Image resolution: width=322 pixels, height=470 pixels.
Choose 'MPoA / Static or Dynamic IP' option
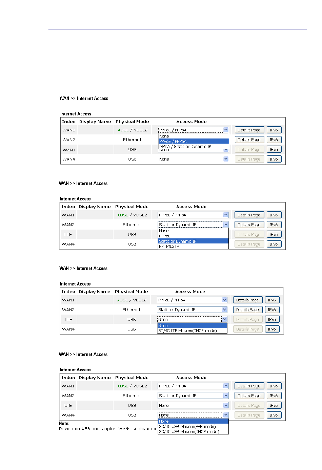pyautogui.click(x=194, y=147)
